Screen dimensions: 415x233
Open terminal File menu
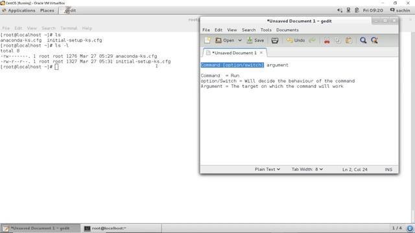pyautogui.click(x=6, y=28)
